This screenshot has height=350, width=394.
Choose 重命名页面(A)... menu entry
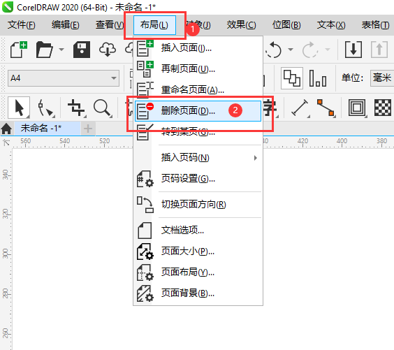click(x=198, y=89)
